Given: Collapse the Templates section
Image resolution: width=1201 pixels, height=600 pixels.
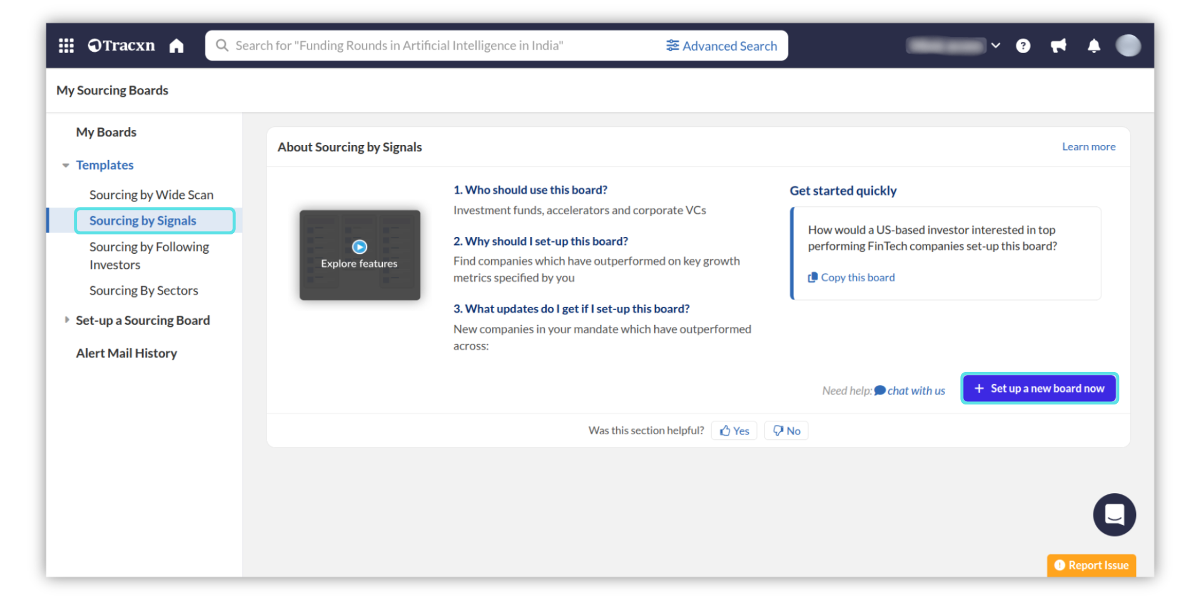Looking at the screenshot, I should point(66,166).
